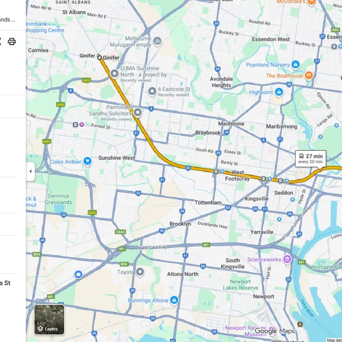Click the Coles Ardeer shopping cart pin
Screen dimensions: 342x342
[87, 161]
